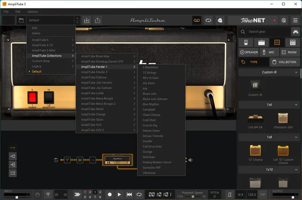Image resolution: width=302 pixels, height=200 pixels.
Task: Click the signal chain input swap icon
Action: coord(56,160)
